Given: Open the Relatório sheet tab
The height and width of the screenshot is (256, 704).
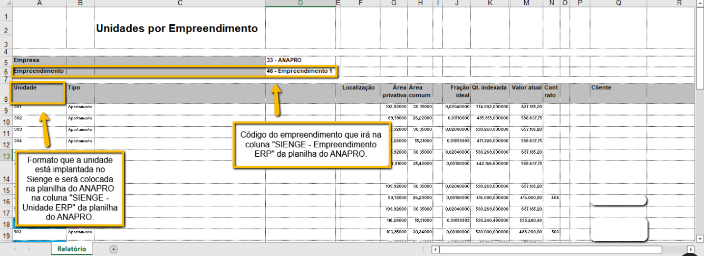Looking at the screenshot, I should click(x=72, y=249).
